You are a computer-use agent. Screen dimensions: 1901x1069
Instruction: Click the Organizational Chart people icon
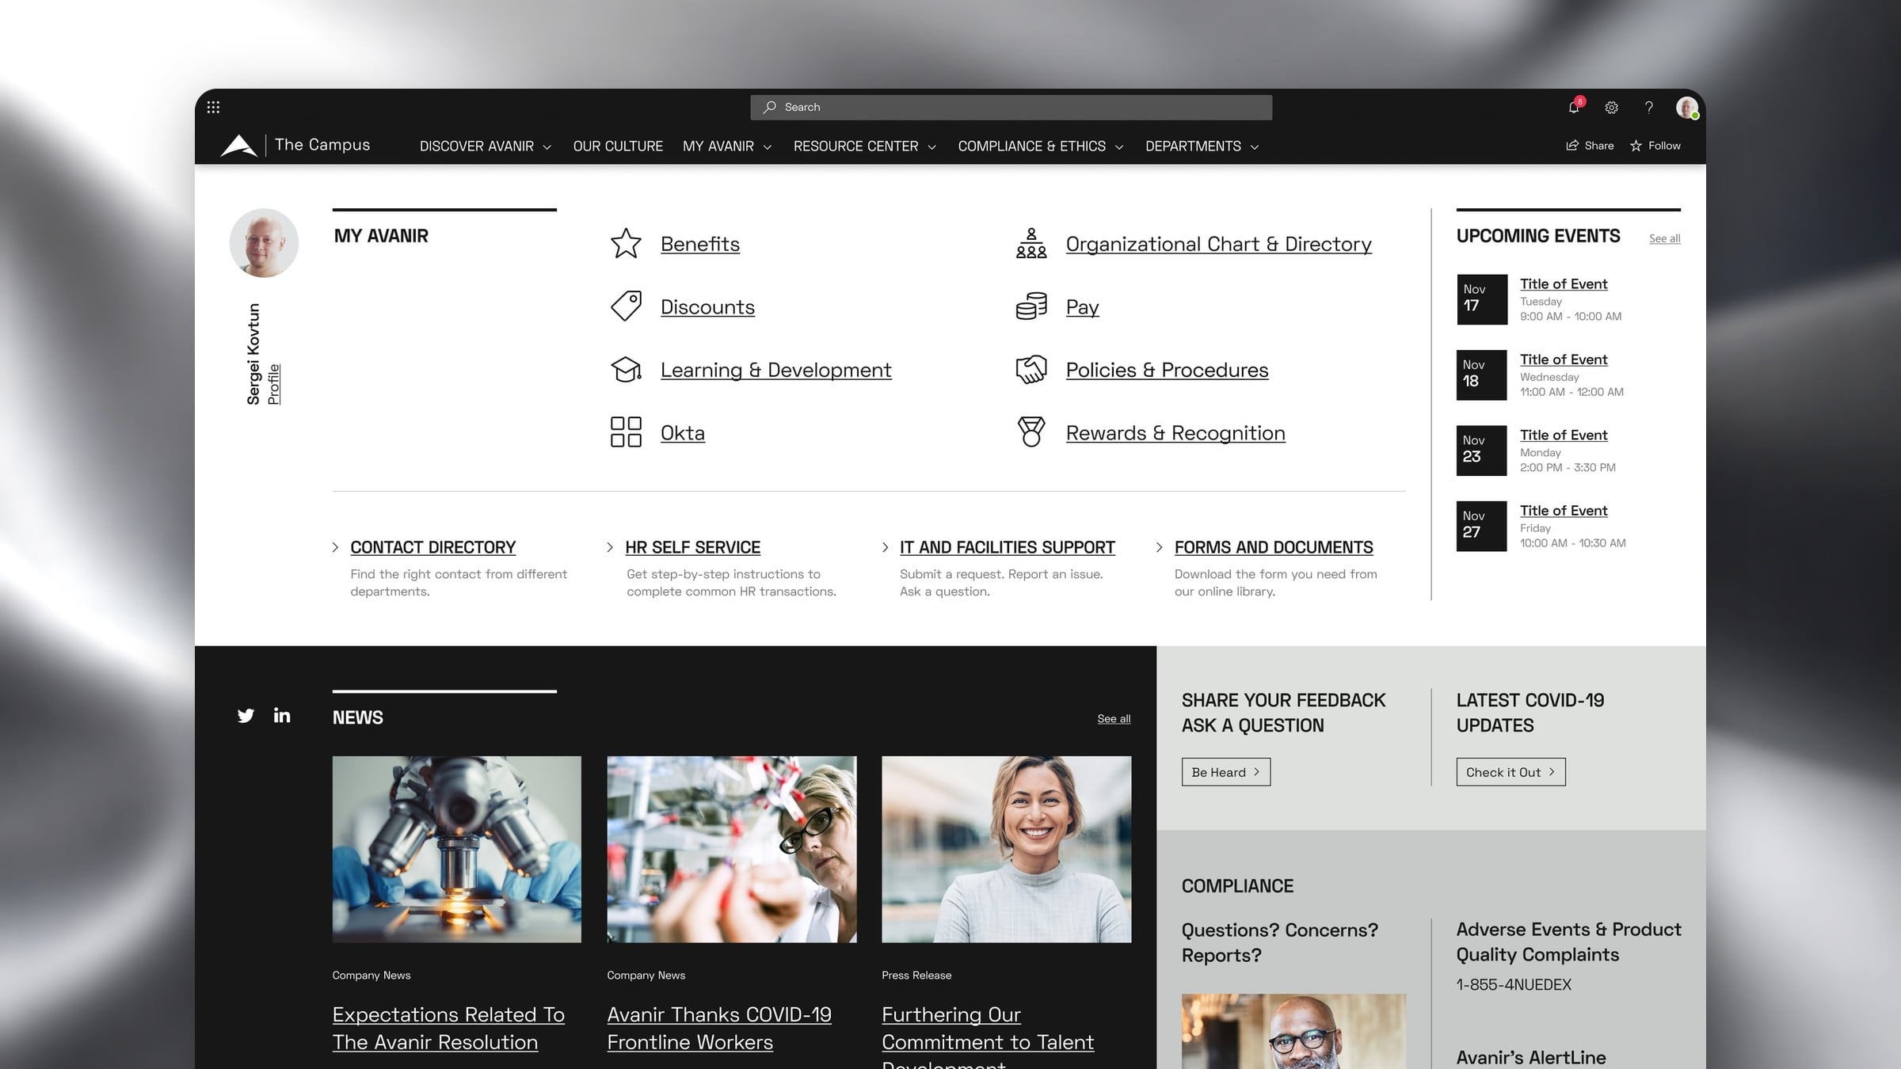[1031, 243]
